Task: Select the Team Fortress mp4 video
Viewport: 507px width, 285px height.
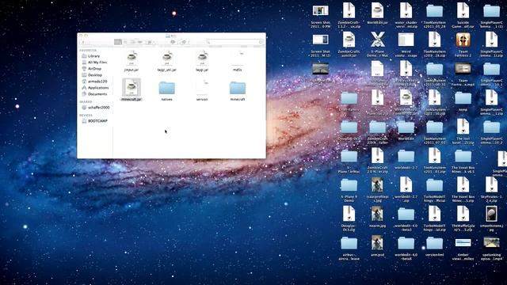Action: (x=463, y=74)
